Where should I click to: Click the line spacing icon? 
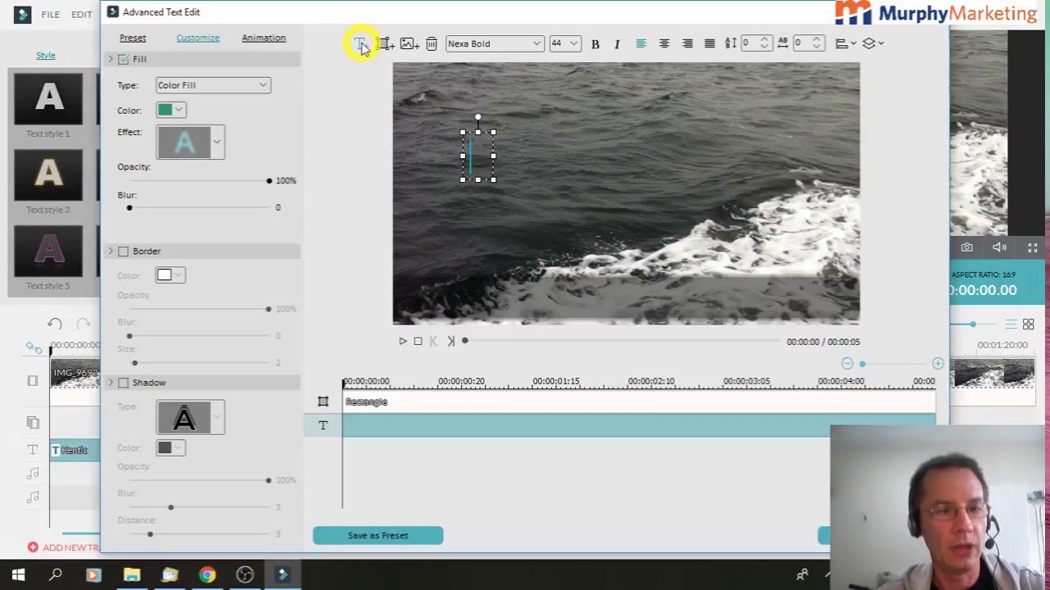coord(731,43)
